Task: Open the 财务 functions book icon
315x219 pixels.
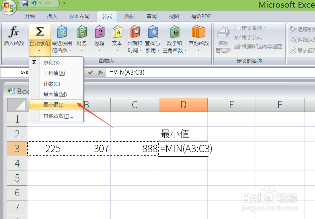Action: coord(82,32)
